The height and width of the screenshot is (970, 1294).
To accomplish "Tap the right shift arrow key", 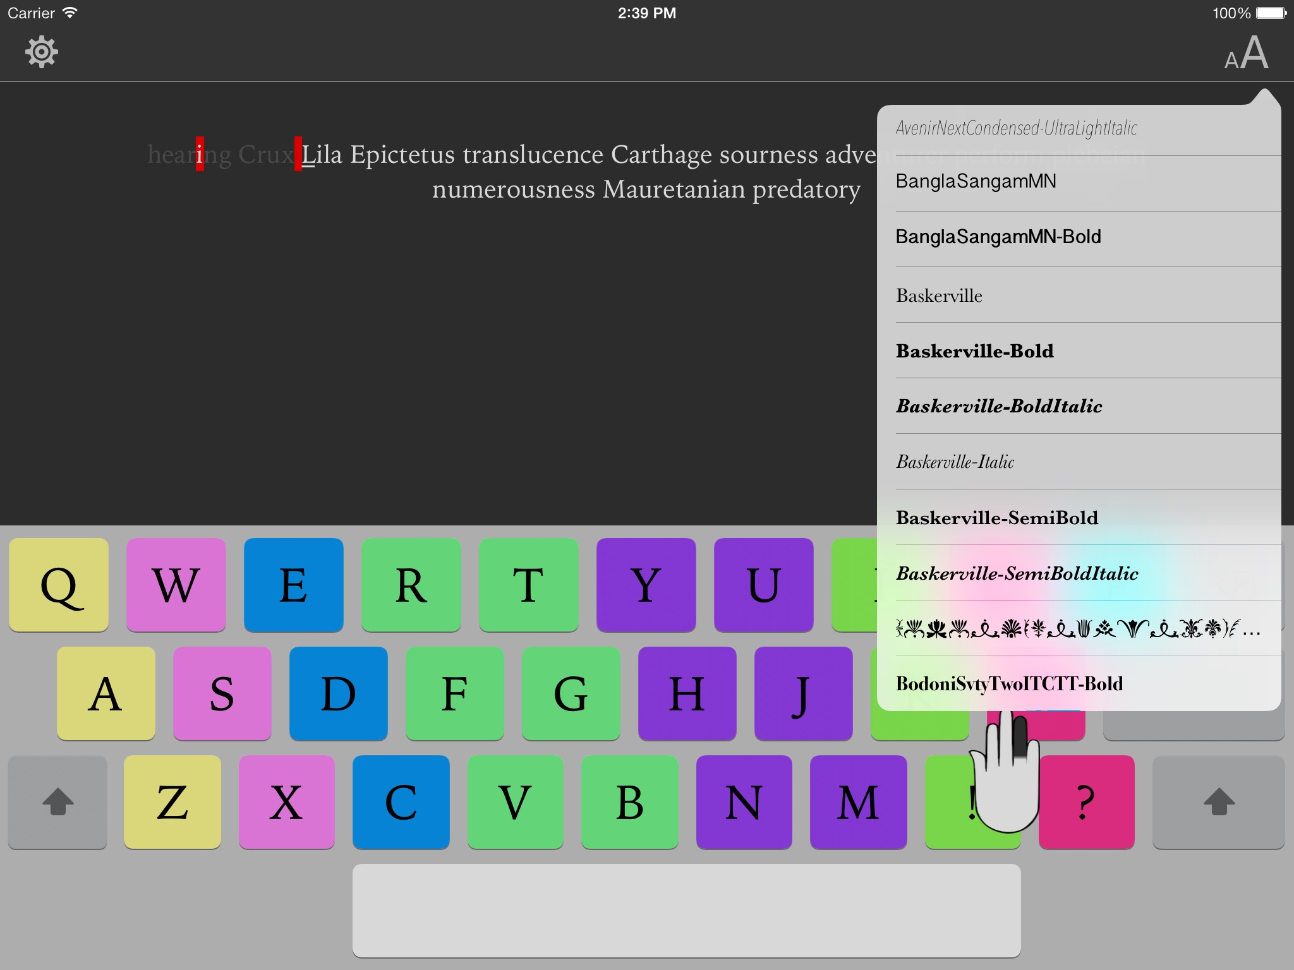I will (1219, 802).
